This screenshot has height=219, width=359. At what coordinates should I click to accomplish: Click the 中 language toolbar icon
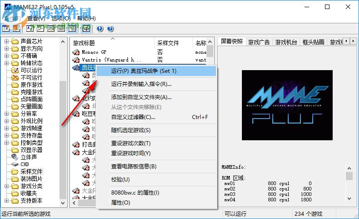click(x=86, y=29)
